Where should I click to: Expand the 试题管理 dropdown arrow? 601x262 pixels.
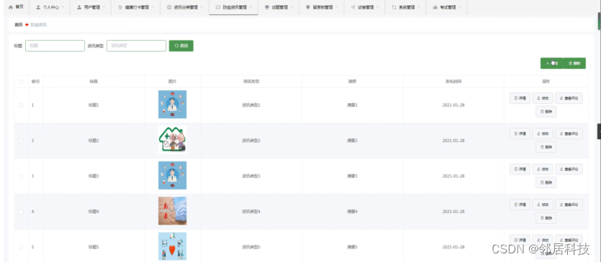tap(292, 7)
